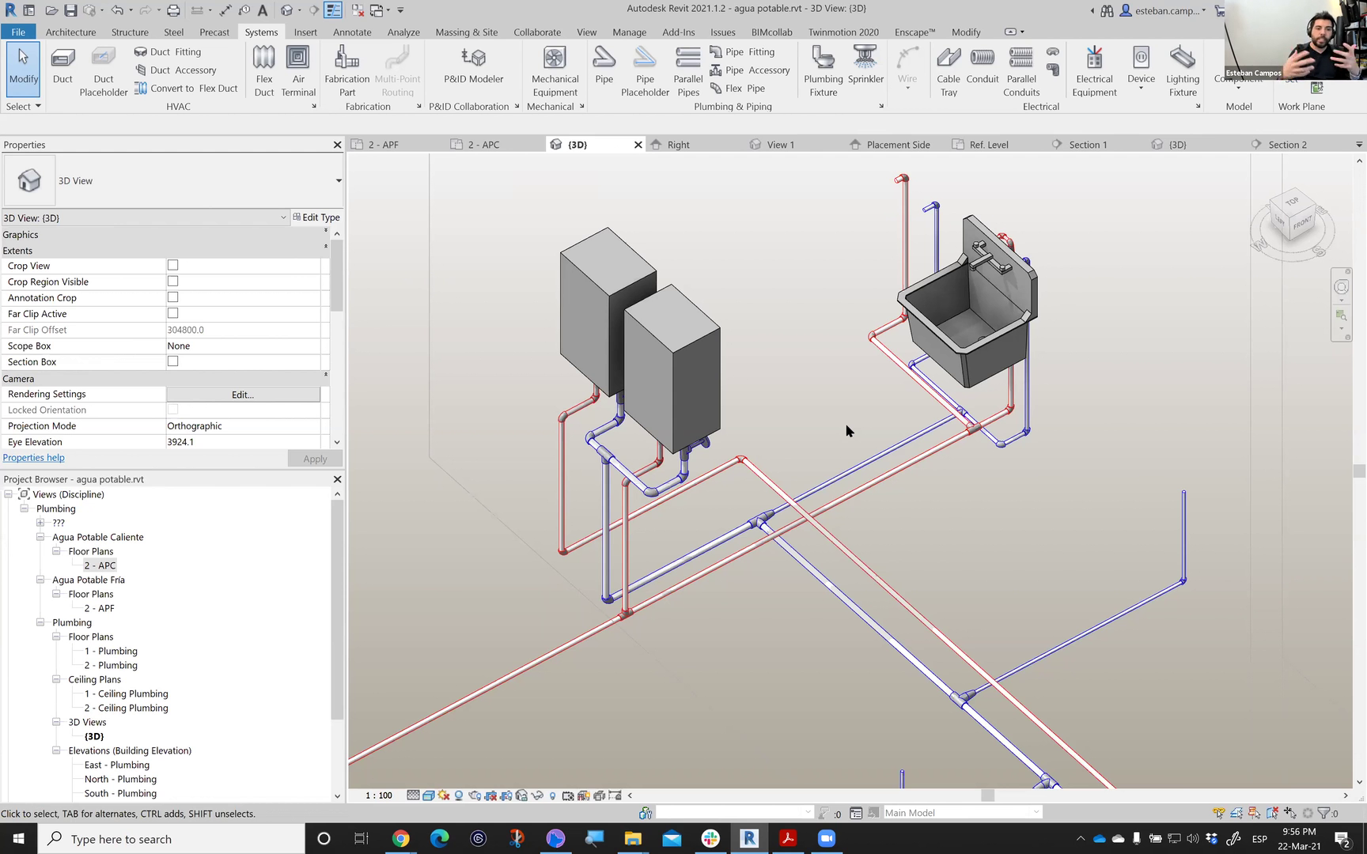
Task: Choose the Sprinkler tool
Action: [x=865, y=66]
